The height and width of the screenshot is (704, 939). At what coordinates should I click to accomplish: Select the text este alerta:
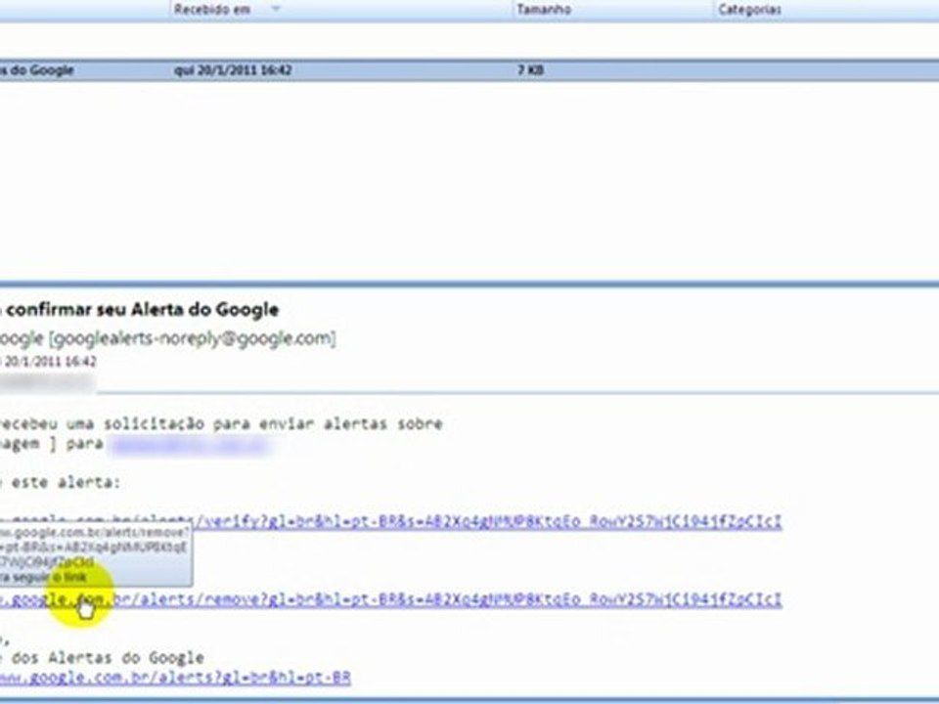pyautogui.click(x=66, y=482)
